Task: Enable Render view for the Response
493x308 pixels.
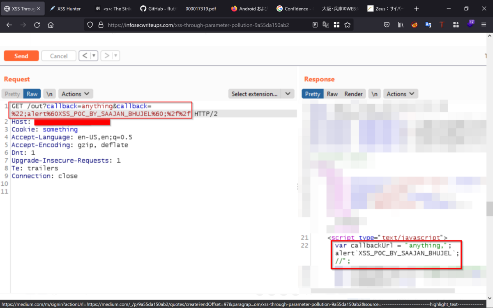Action: (353, 94)
